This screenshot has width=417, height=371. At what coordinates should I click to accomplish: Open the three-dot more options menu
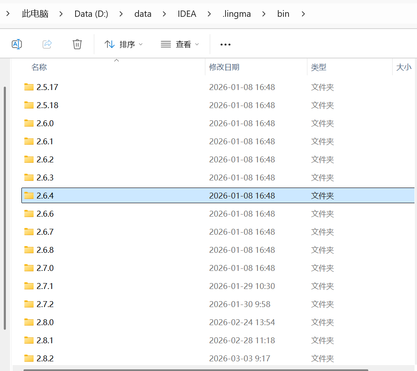tap(225, 45)
